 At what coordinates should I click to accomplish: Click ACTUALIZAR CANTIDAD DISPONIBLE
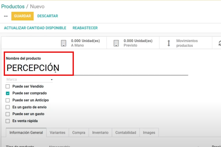coord(35,28)
